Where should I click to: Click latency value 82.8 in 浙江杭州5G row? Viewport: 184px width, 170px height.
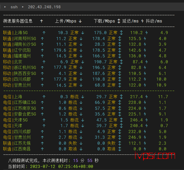click(x=136, y=67)
